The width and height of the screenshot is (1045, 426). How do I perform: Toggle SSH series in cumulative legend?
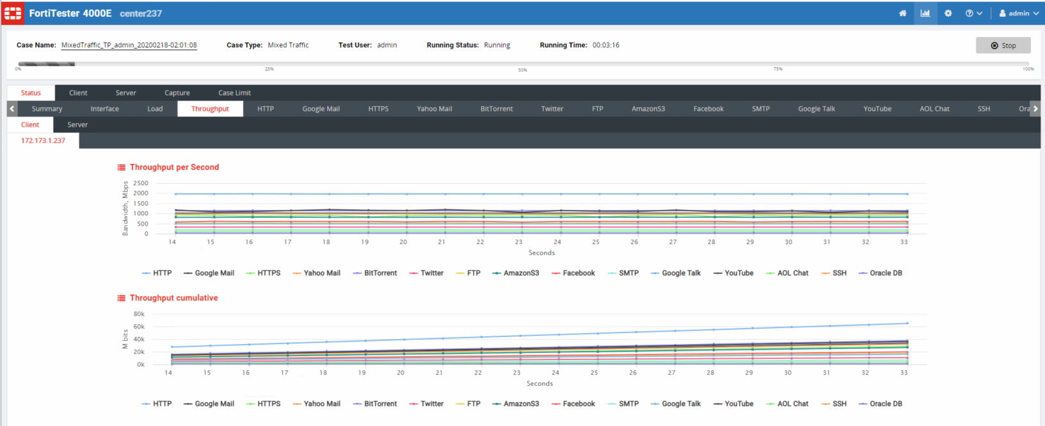834,404
